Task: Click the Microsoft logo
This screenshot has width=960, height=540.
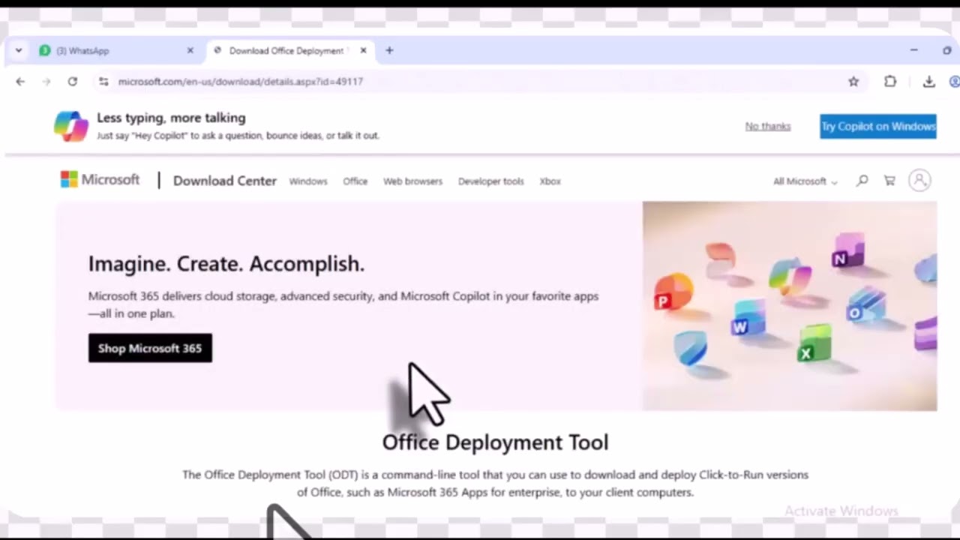Action: point(100,180)
